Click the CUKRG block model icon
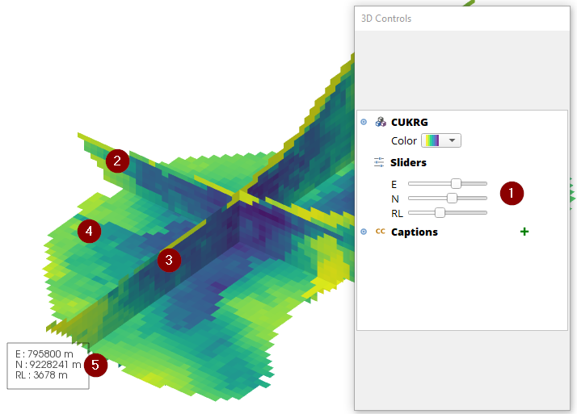Viewport: 577px width, 414px height. [x=381, y=122]
